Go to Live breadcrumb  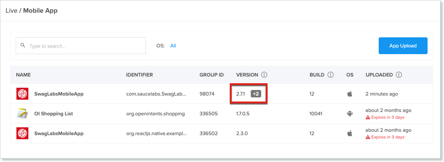[x=11, y=11]
